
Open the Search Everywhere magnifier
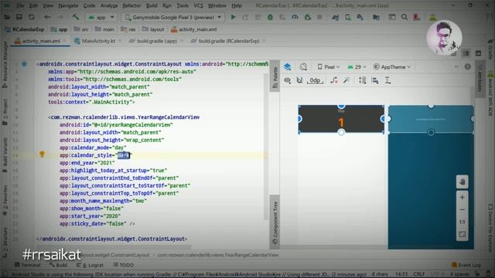tap(405, 17)
